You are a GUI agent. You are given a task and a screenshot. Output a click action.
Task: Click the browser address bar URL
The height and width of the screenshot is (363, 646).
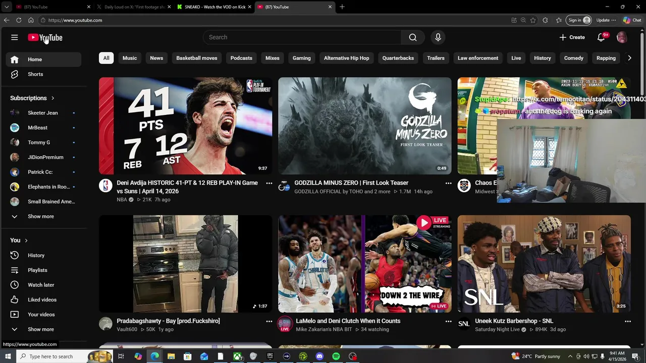(75, 20)
